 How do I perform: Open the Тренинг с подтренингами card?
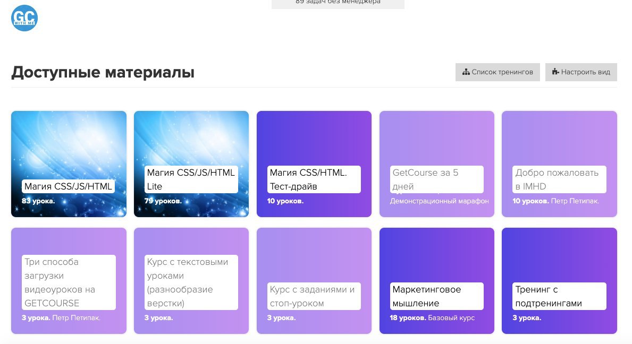point(560,281)
